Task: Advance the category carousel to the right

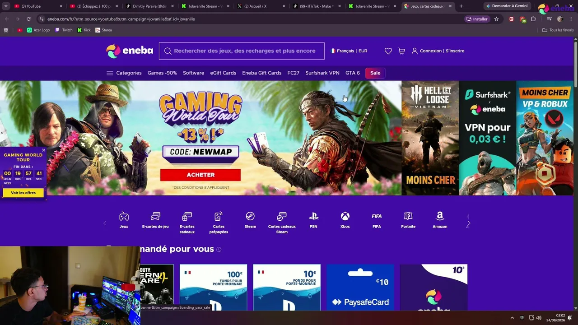Action: pyautogui.click(x=468, y=223)
